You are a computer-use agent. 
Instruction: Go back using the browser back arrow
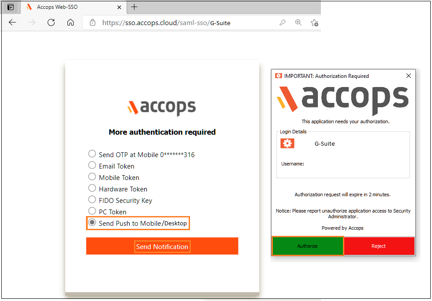pos(12,22)
